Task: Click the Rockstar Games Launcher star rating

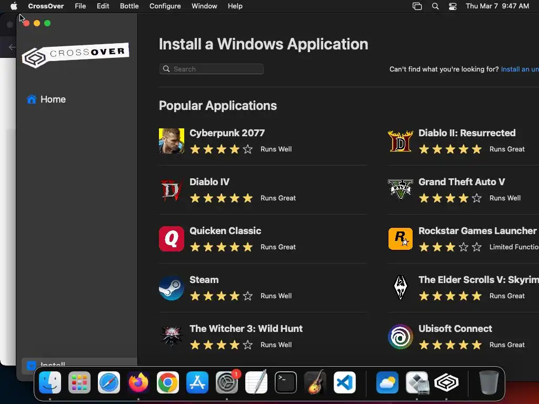Action: [450, 247]
